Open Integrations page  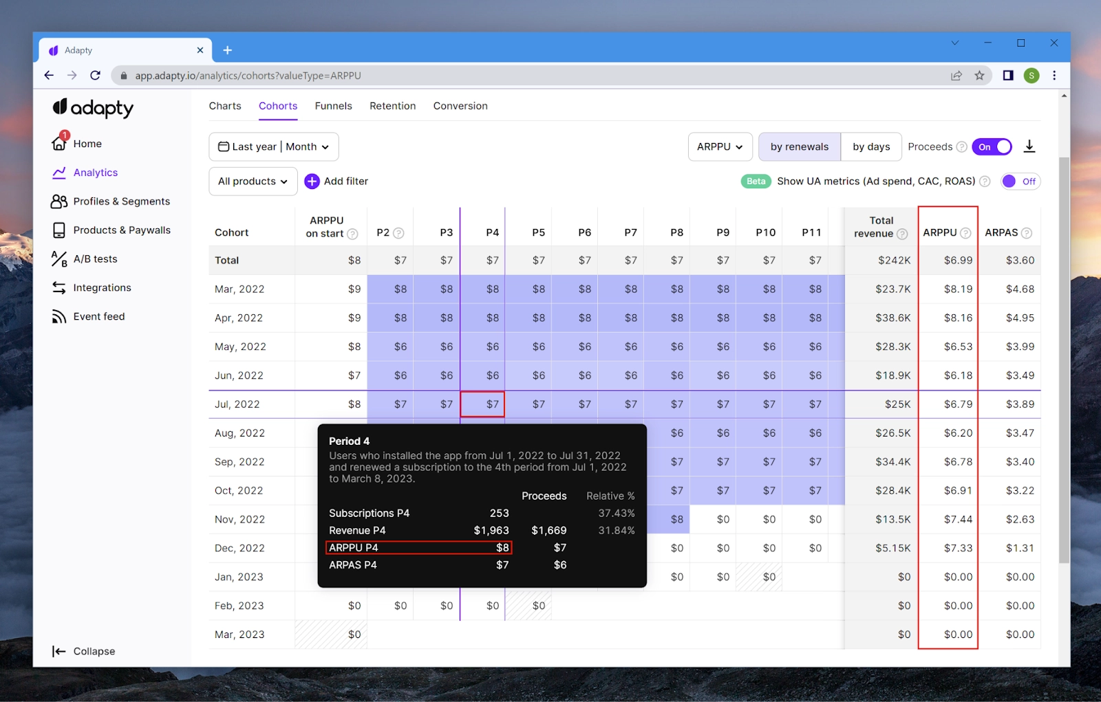pyautogui.click(x=91, y=288)
